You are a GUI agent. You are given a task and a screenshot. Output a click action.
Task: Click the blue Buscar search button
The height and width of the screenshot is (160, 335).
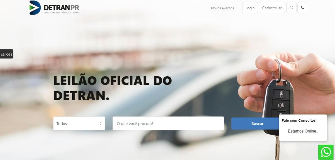[257, 123]
